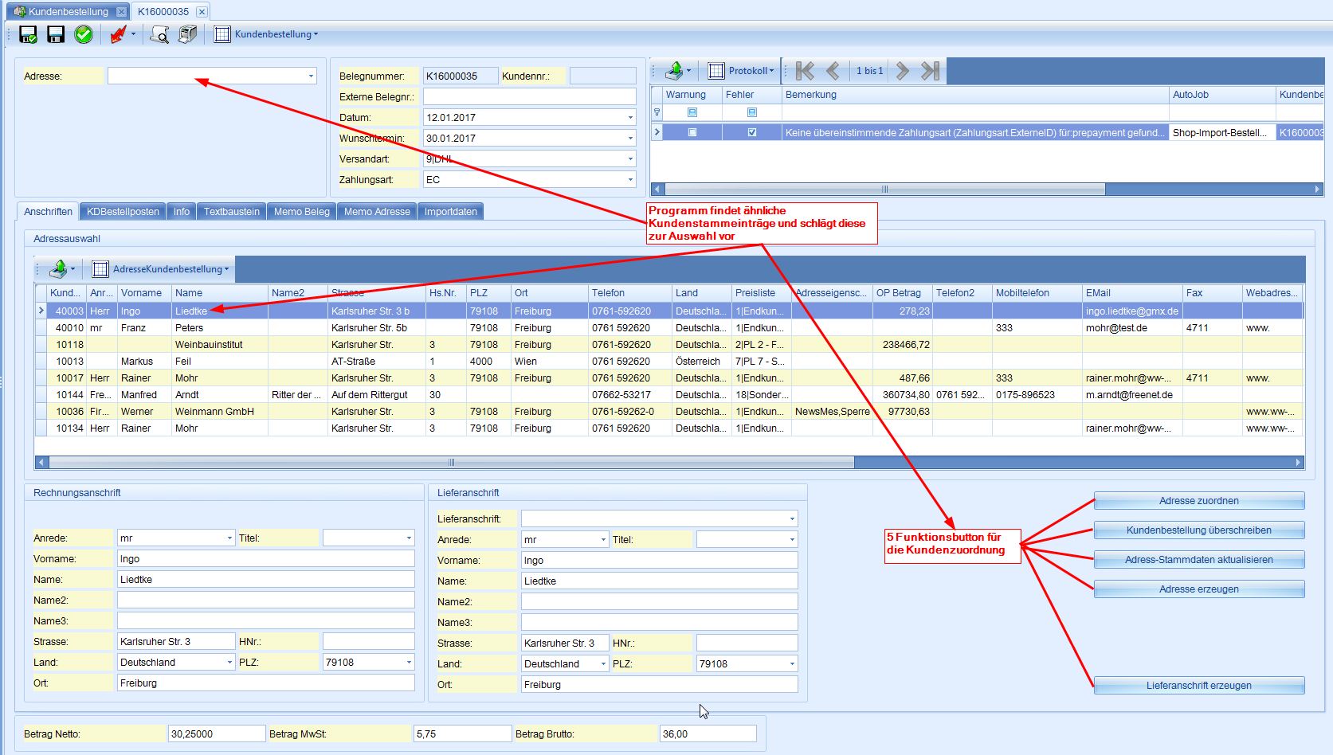The width and height of the screenshot is (1333, 755).
Task: Click the protocol grid horizontal scrollbar
Action: (x=884, y=189)
